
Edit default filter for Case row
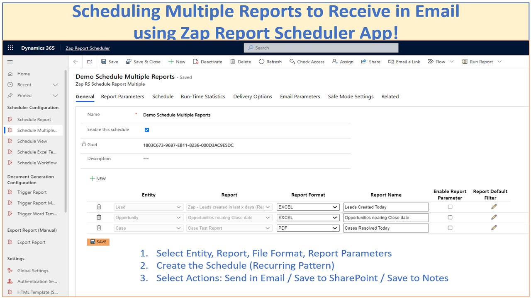[494, 227]
